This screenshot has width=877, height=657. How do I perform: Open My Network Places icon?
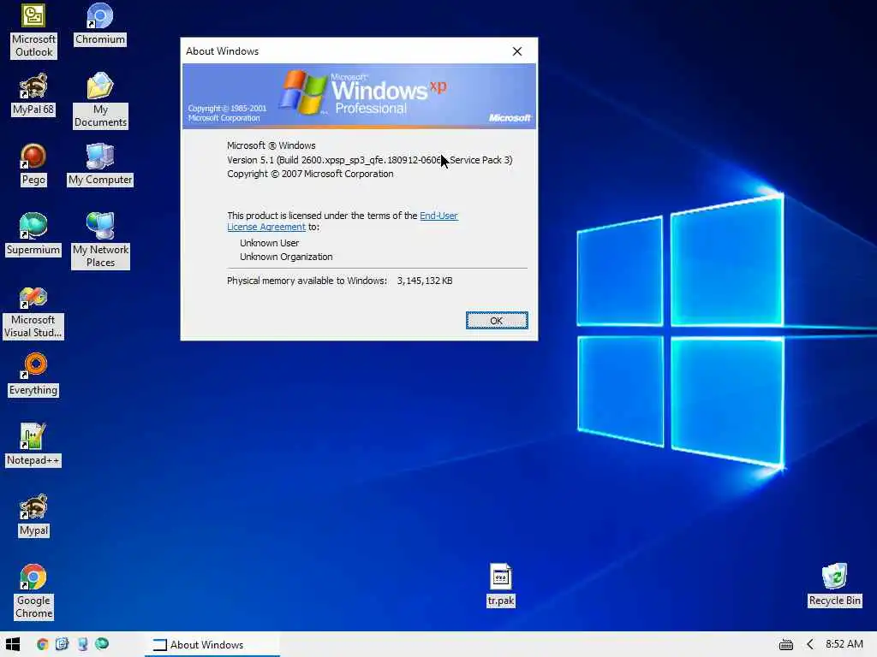click(101, 240)
